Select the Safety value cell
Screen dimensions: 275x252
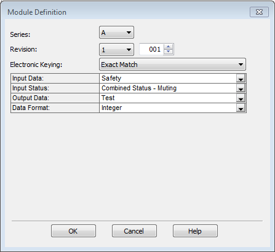click(168, 78)
